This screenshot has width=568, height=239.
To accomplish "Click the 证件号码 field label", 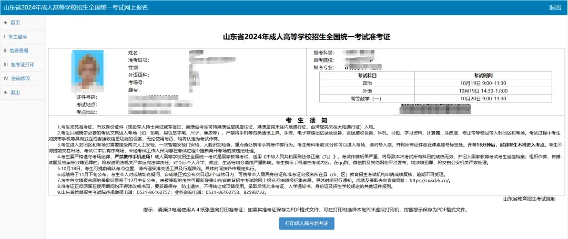I will [x=87, y=98].
